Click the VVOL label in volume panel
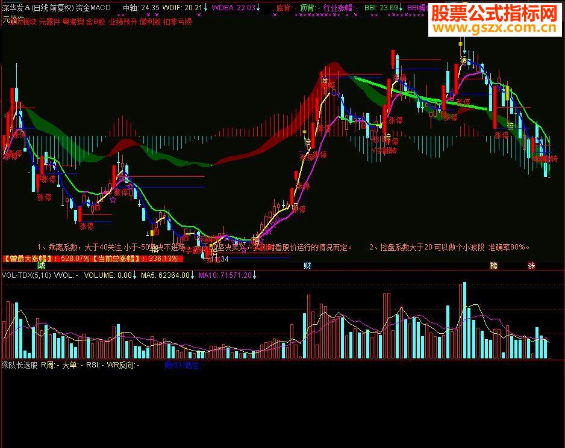 click(x=66, y=275)
